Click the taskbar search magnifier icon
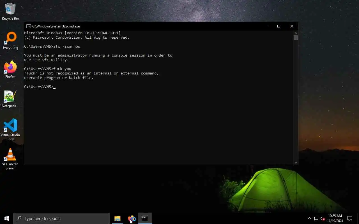359x224 pixels. (19, 218)
